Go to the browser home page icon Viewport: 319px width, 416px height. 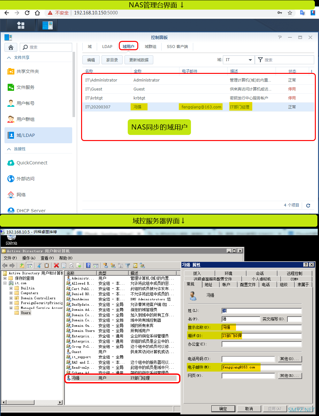pyautogui.click(x=37, y=13)
